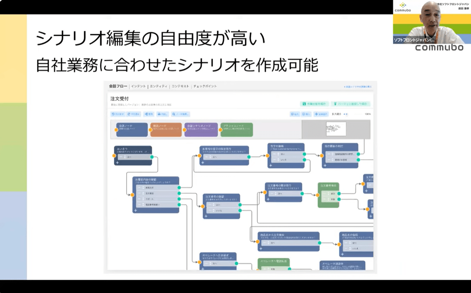471x293 pixels.
Task: Open the チェックポイント tab
Action: click(205, 86)
